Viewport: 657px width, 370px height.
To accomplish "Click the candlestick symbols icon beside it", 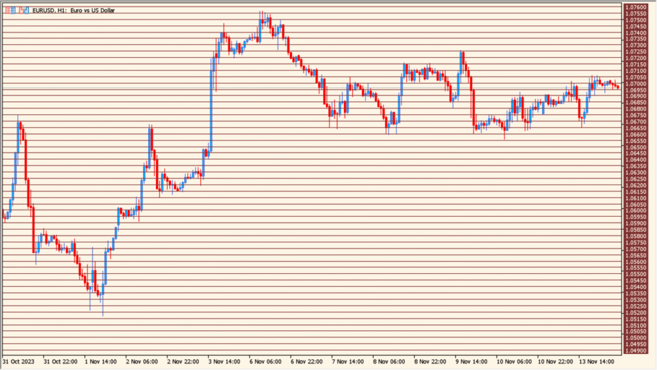I will (24, 10).
